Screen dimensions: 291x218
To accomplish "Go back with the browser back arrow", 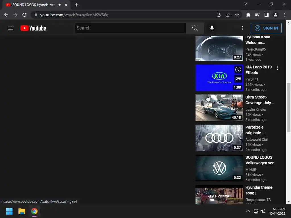I will click(x=6, y=15).
